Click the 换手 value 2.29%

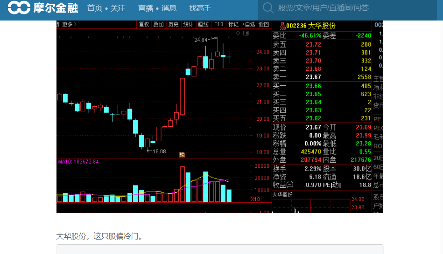click(313, 169)
